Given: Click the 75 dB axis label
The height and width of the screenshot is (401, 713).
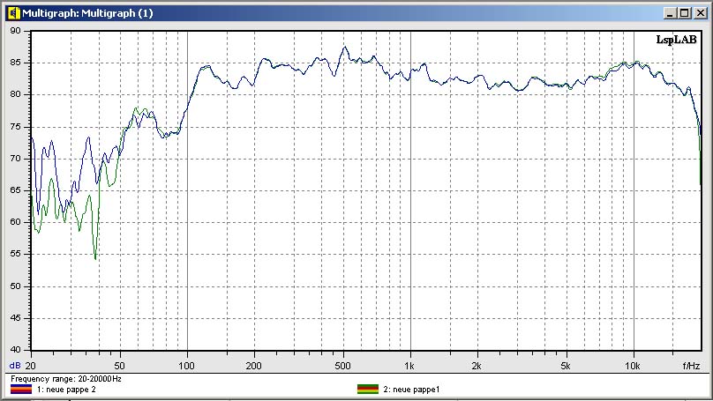Looking at the screenshot, I should point(16,126).
